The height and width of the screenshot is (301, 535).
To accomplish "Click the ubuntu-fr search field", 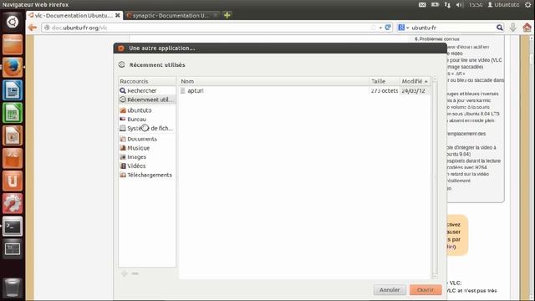I will click(x=452, y=28).
